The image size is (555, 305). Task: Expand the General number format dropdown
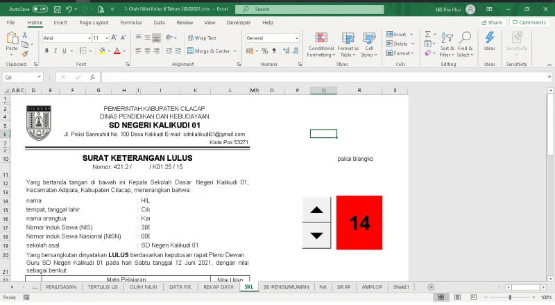296,38
